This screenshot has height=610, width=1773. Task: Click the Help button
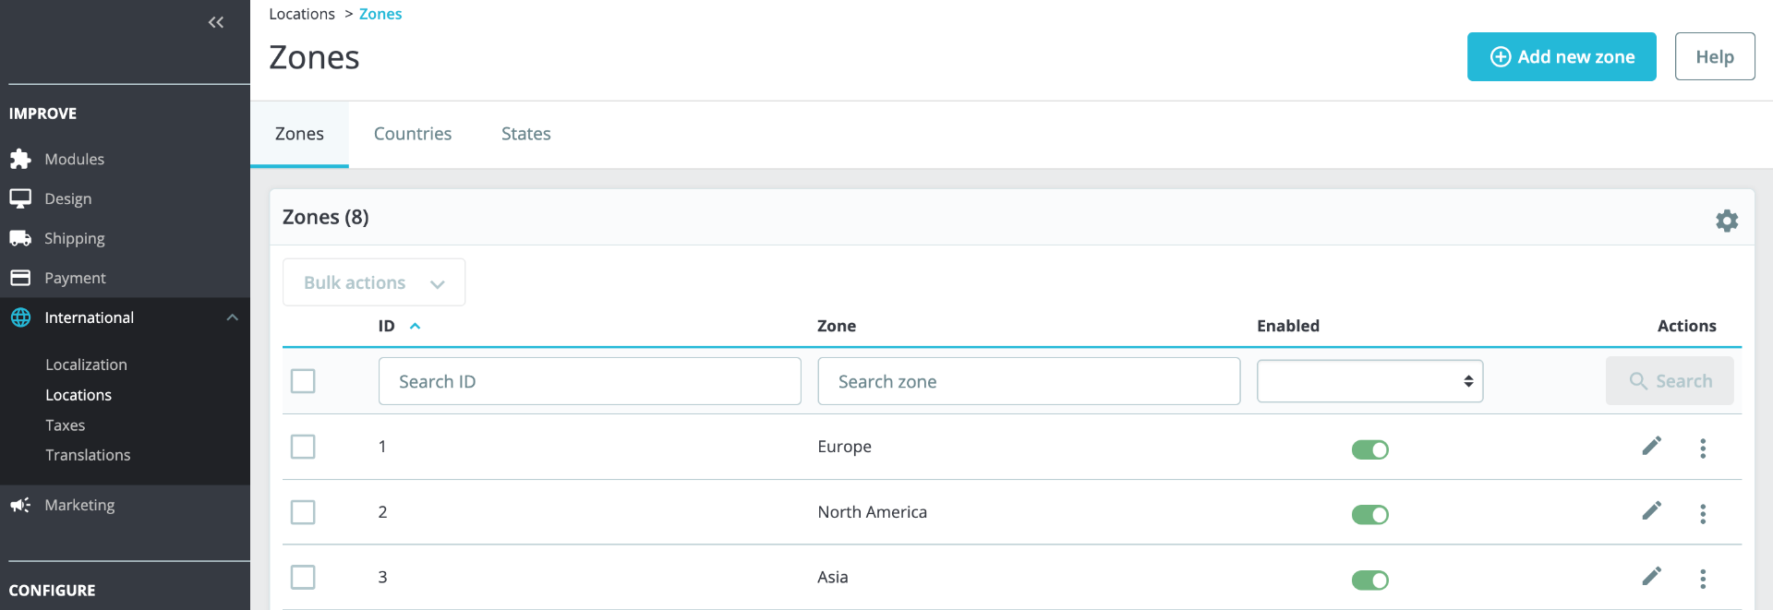coord(1714,57)
